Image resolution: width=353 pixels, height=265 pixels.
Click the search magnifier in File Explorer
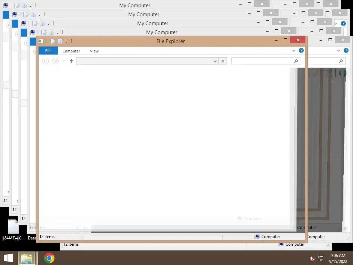296,61
